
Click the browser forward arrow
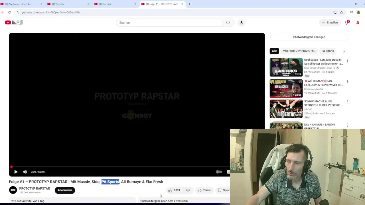(2, 12)
